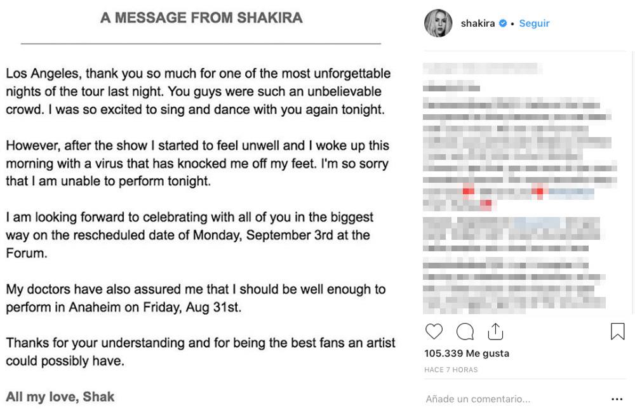The image size is (635, 415).
Task: Share the post using the share icon
Action: click(x=495, y=331)
